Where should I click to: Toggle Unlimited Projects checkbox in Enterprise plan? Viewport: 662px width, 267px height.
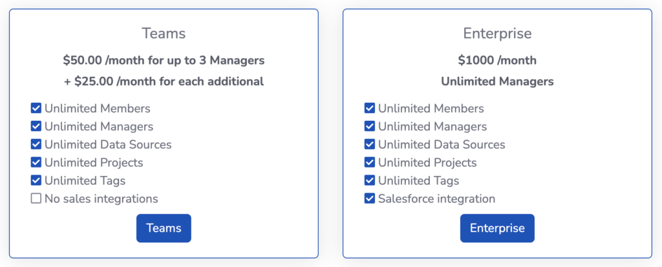click(x=369, y=163)
